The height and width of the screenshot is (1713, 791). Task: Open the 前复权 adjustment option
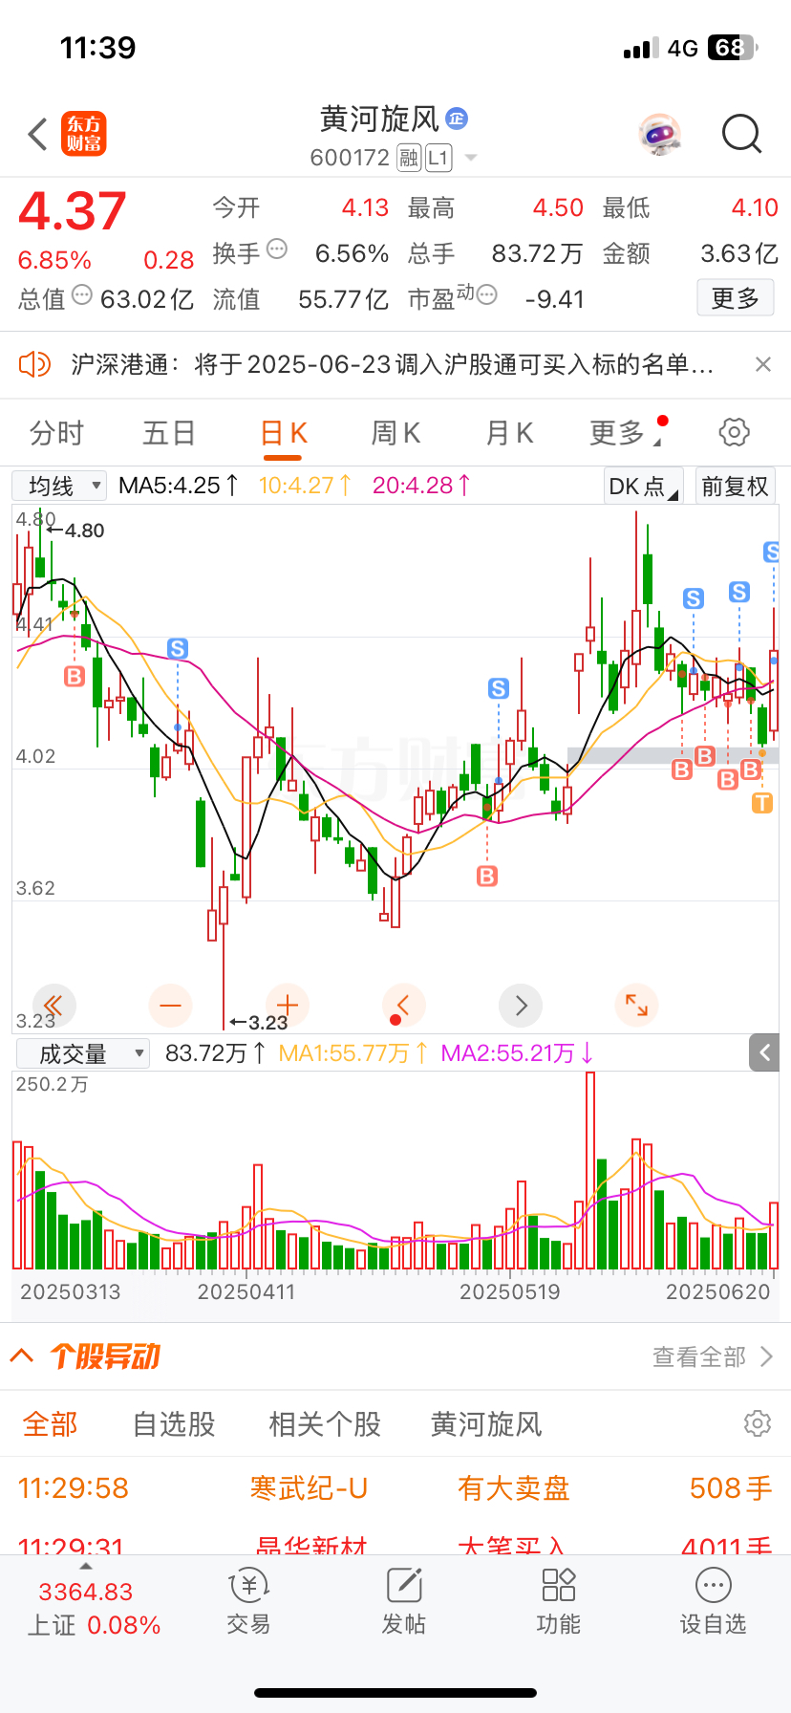(735, 486)
